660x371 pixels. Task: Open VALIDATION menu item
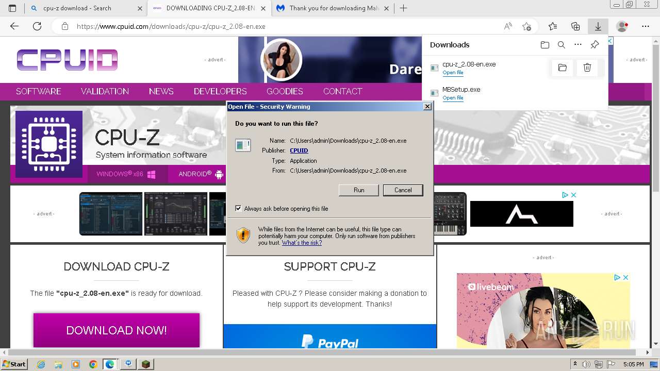click(105, 91)
